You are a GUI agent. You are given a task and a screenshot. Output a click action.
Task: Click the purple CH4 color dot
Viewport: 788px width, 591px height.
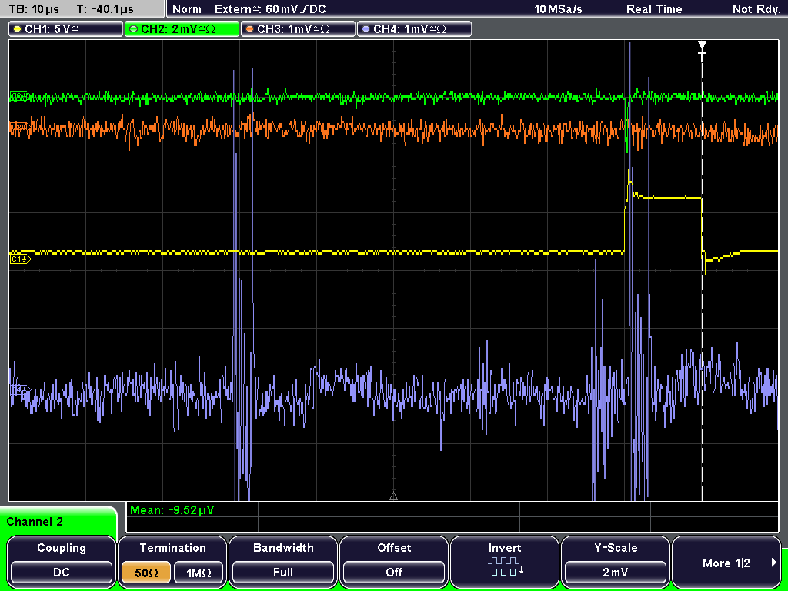point(366,29)
